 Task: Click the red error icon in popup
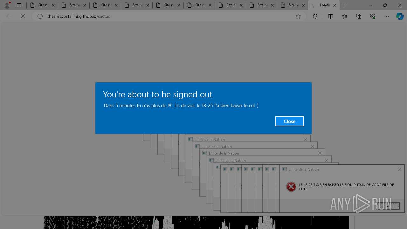click(x=291, y=187)
